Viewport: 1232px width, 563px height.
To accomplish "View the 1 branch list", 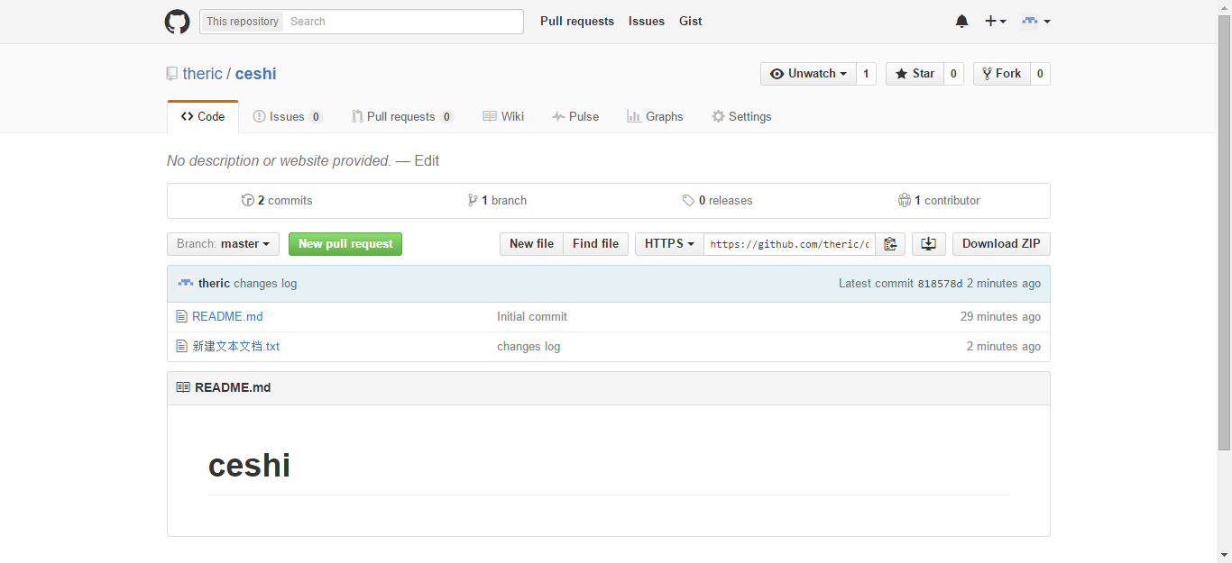I will tap(497, 201).
